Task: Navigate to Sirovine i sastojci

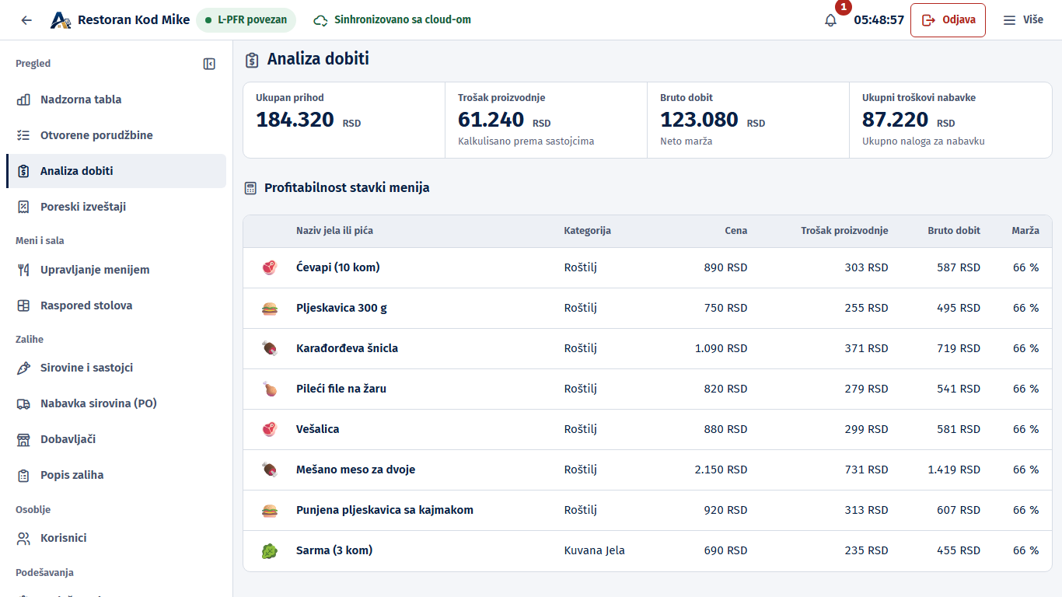Action: coord(116,368)
